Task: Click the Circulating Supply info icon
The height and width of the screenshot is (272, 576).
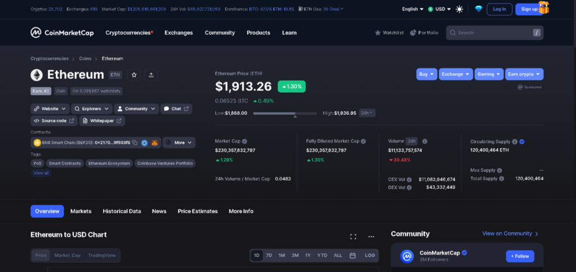Action: point(515,142)
